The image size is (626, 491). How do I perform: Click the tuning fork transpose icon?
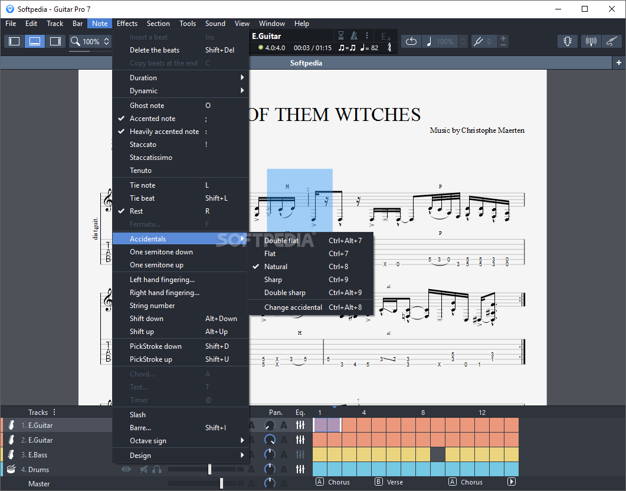478,41
